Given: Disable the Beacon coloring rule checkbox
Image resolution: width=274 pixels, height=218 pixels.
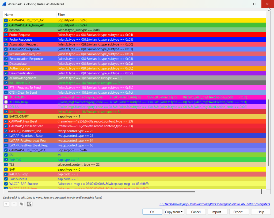Looking at the screenshot, I should [6, 30].
